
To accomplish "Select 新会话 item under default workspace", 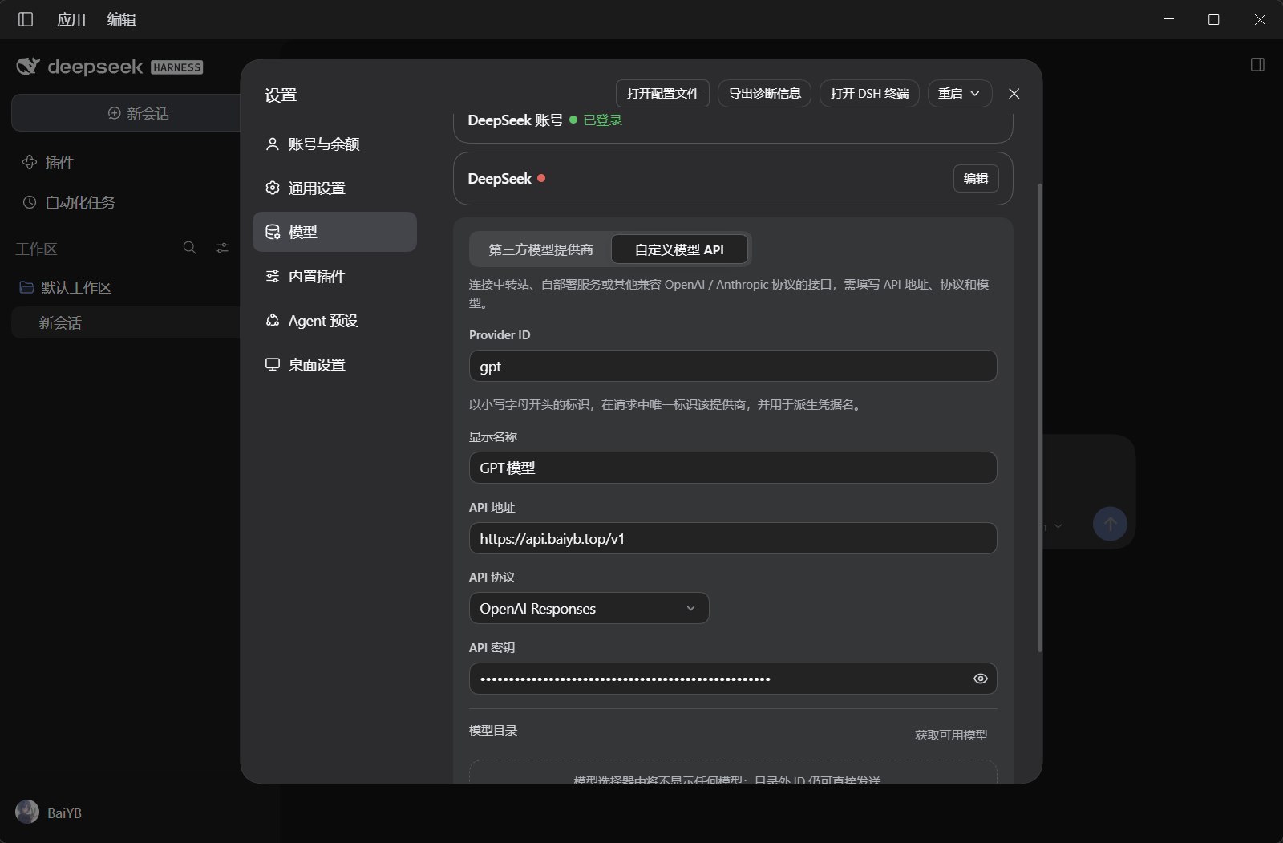I will click(126, 322).
